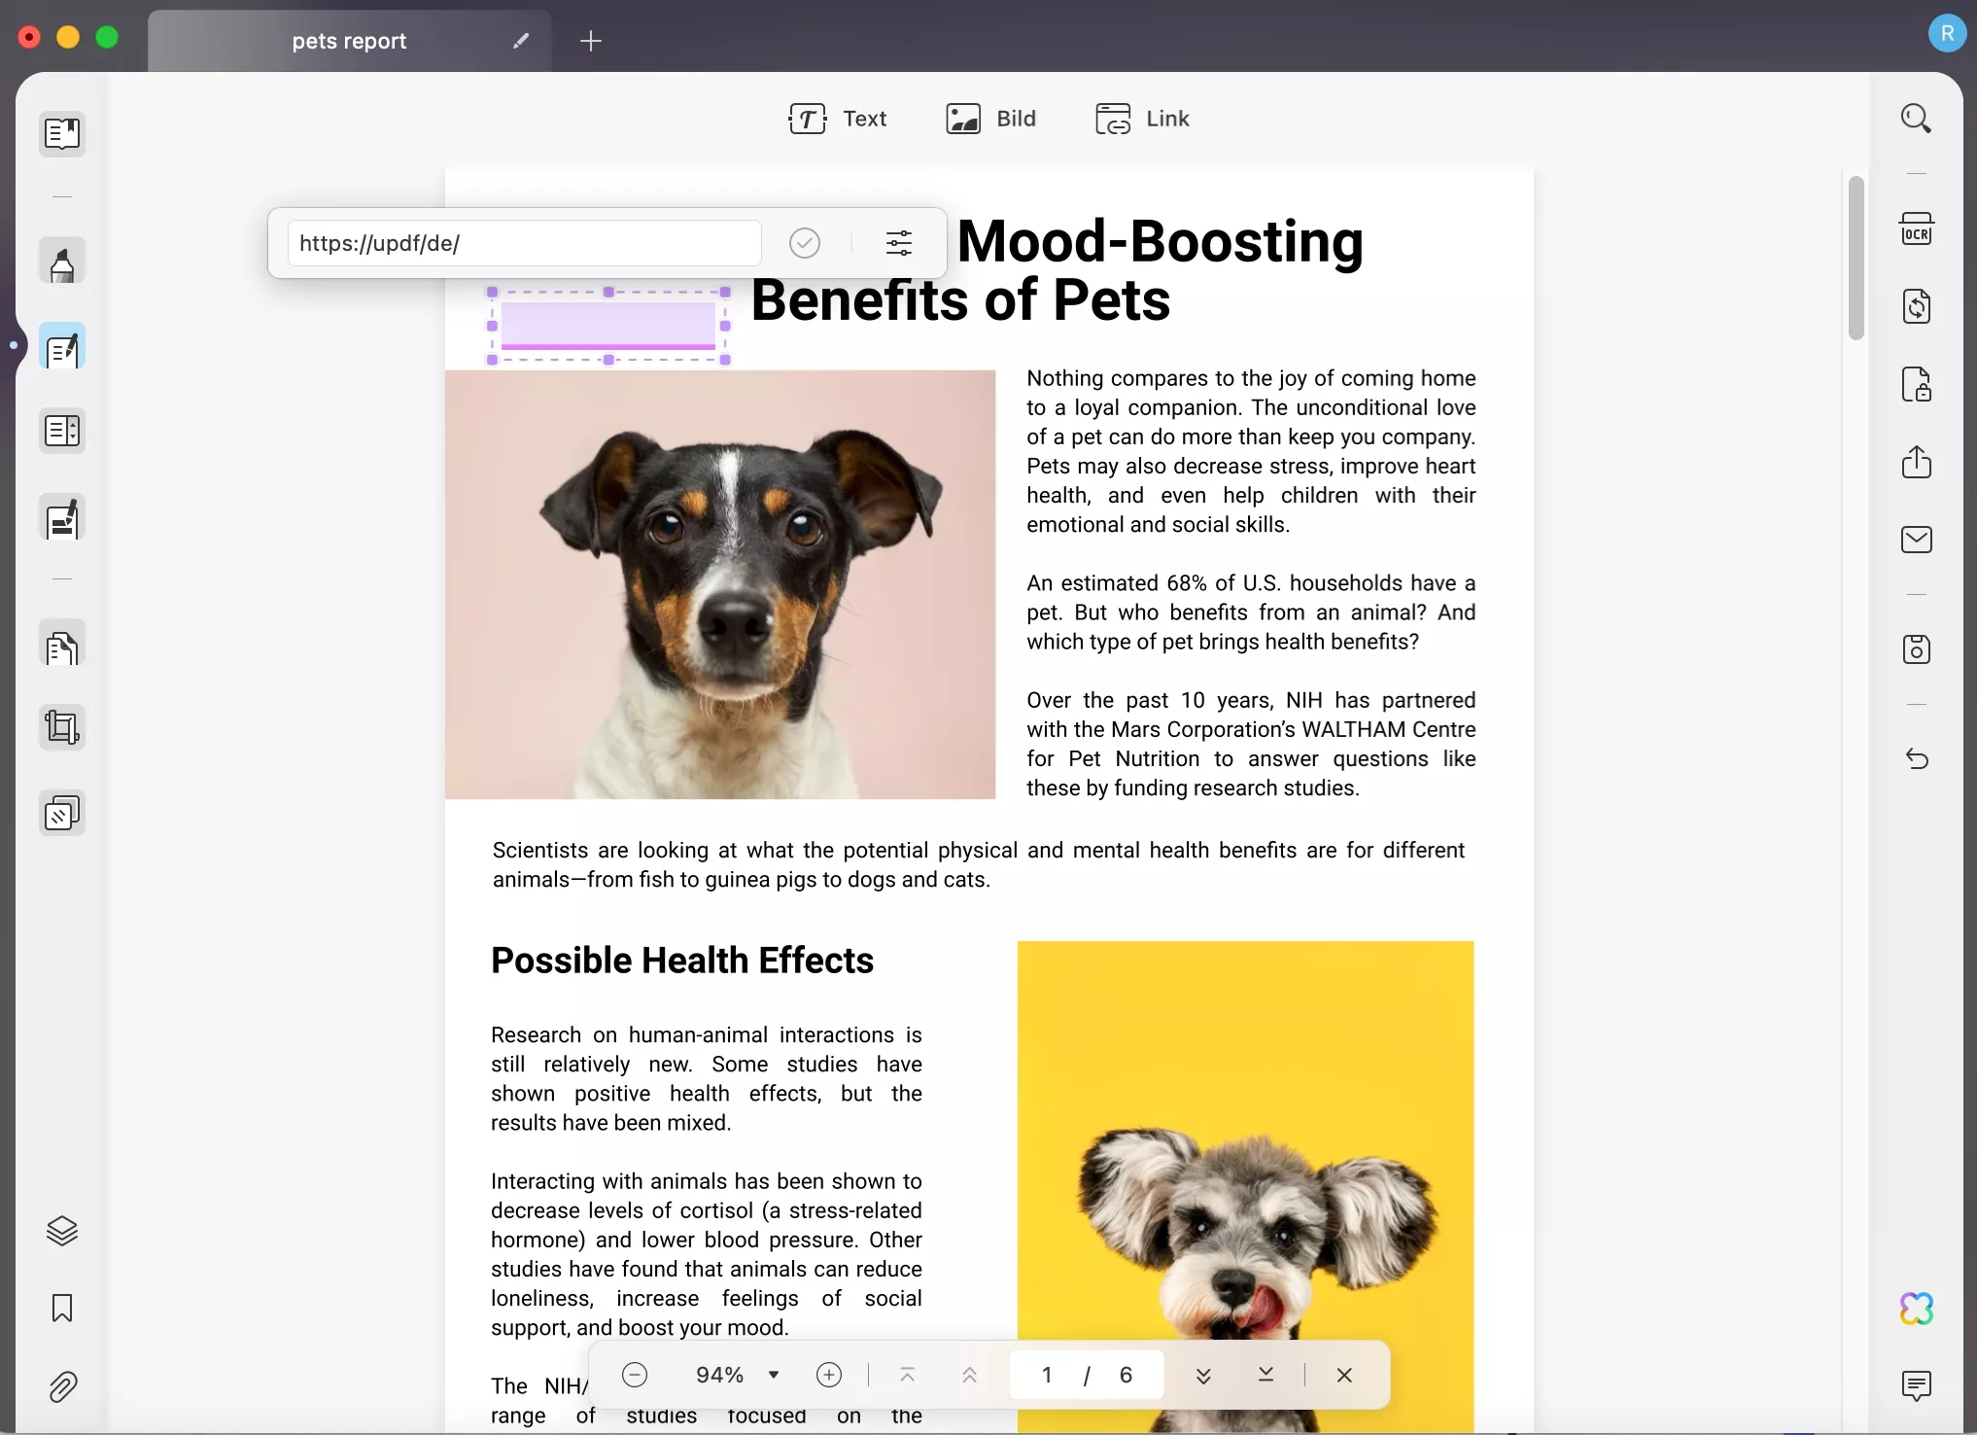Viewport: 1977px width, 1435px height.
Task: Click undo arrow button
Action: click(1916, 756)
